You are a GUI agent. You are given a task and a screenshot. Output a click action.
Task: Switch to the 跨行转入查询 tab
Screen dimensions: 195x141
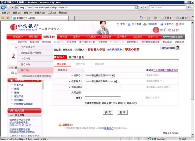point(76,57)
